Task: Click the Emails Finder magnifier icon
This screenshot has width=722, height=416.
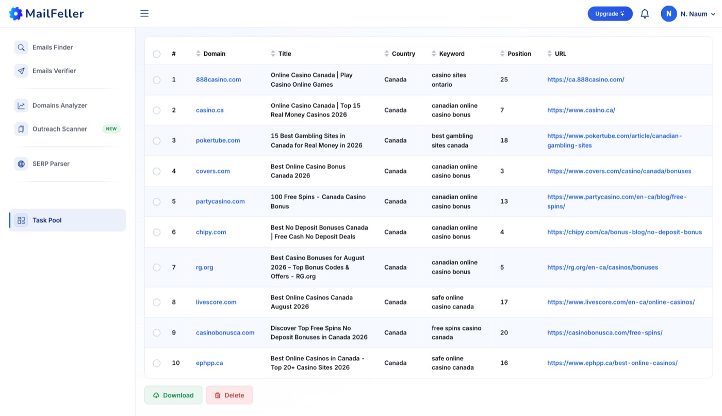Action: (x=21, y=47)
